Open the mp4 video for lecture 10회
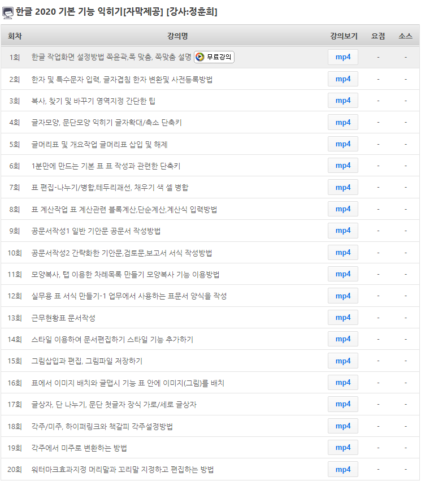This screenshot has height=481, width=421. 343,253
